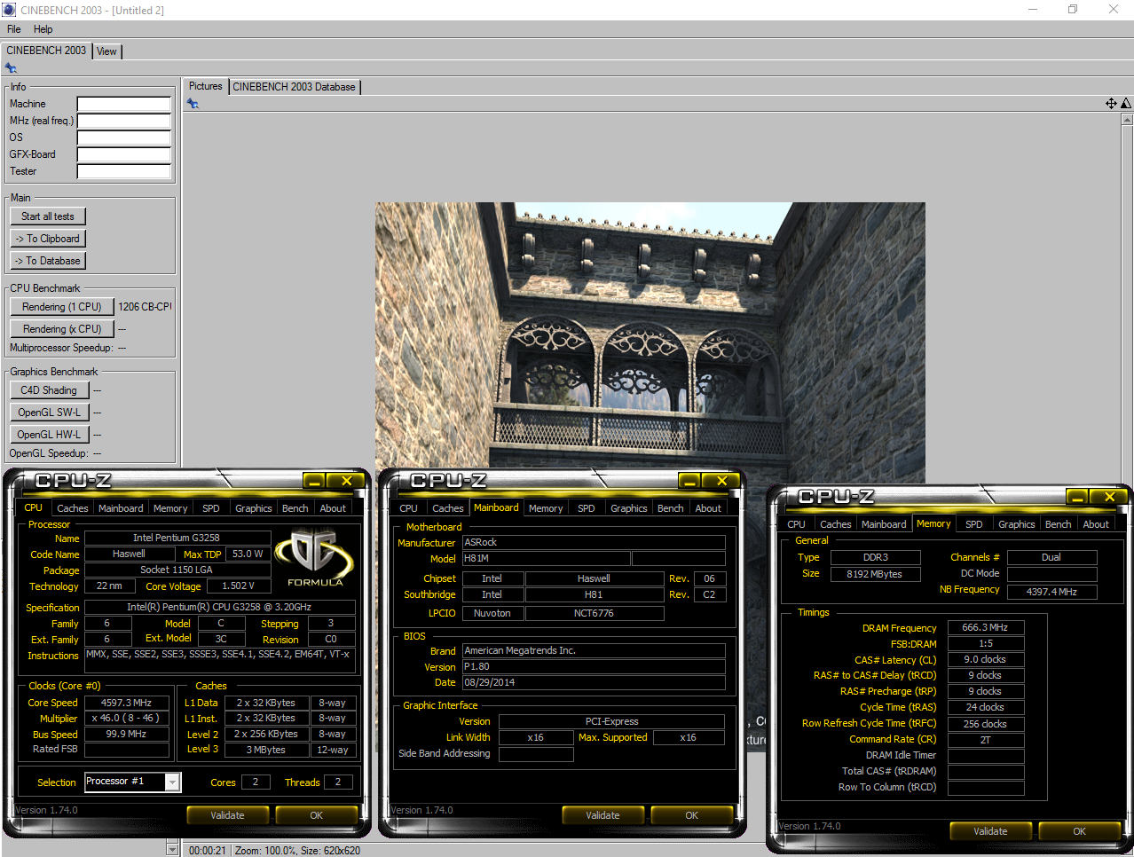Click the blue pin icon under the Pictures tab
The height and width of the screenshot is (857, 1134).
193,104
